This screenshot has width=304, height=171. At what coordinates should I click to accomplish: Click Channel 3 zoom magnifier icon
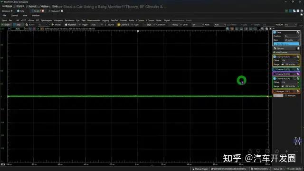point(298,74)
